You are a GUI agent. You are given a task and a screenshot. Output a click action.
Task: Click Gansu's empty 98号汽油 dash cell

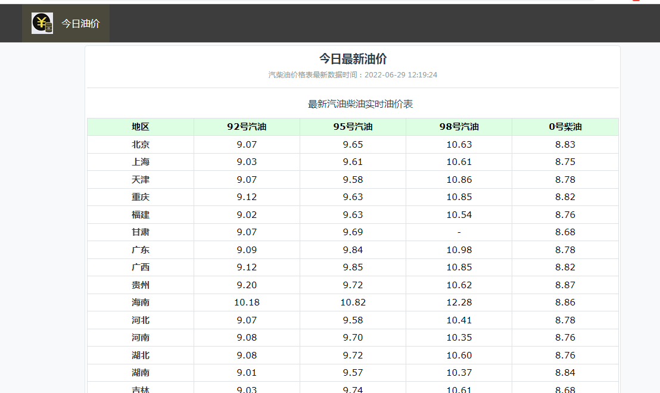point(459,232)
